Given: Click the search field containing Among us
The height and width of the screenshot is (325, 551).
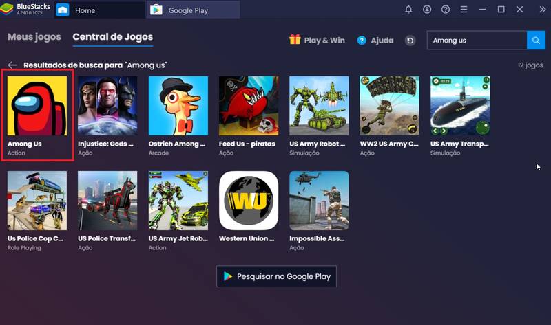Looking at the screenshot, I should pyautogui.click(x=477, y=41).
